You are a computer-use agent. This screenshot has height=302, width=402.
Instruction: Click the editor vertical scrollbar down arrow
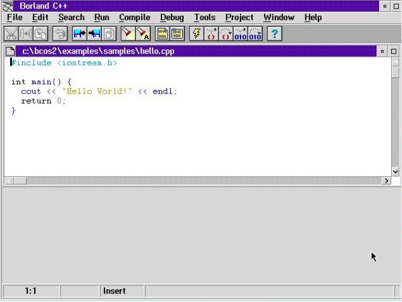(x=395, y=171)
